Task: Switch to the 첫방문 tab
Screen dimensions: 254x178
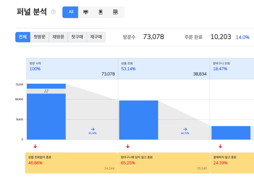Action: tap(39, 37)
